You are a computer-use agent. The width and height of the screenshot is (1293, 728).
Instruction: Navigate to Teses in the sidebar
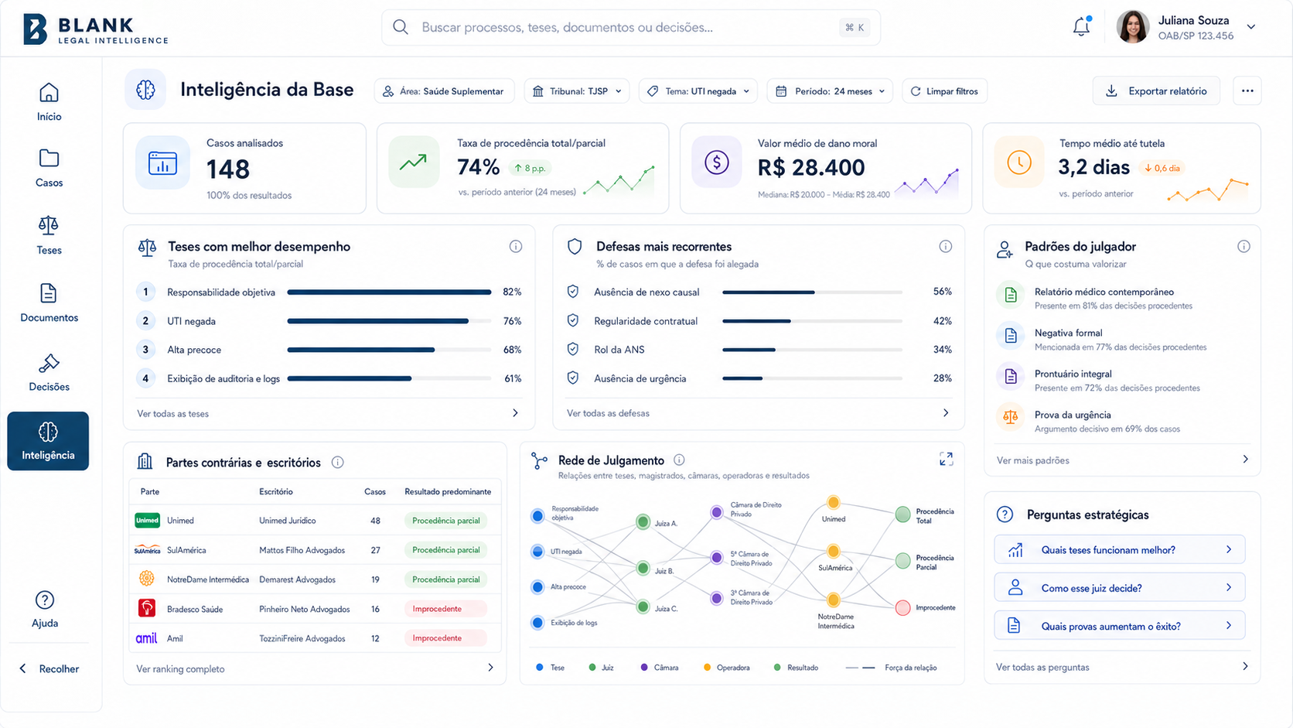point(49,235)
